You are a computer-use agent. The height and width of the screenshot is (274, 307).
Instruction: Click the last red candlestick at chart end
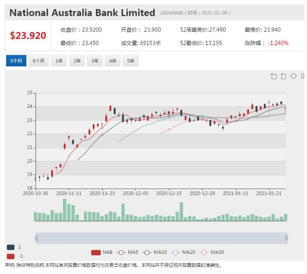pyautogui.click(x=285, y=111)
